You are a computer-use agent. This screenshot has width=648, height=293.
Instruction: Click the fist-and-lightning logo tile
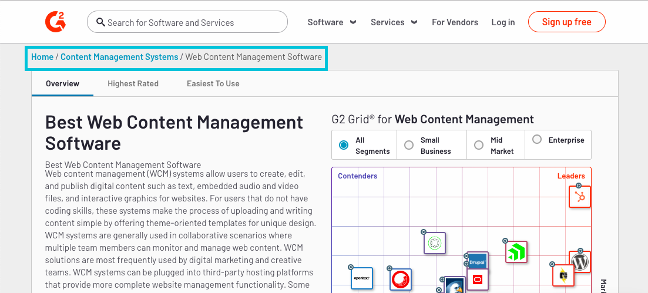[x=563, y=275]
